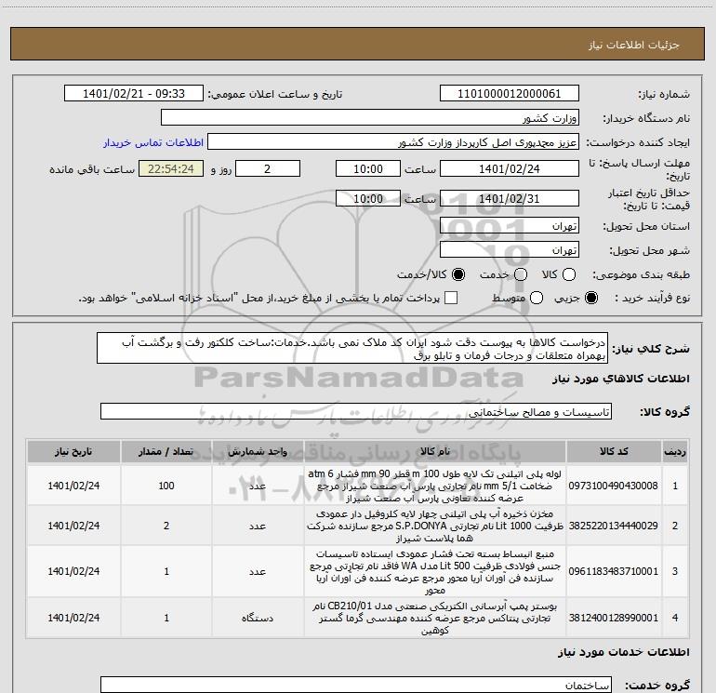Click the شهر محل تحویل field تهران
The width and height of the screenshot is (716, 693).
pyautogui.click(x=510, y=250)
